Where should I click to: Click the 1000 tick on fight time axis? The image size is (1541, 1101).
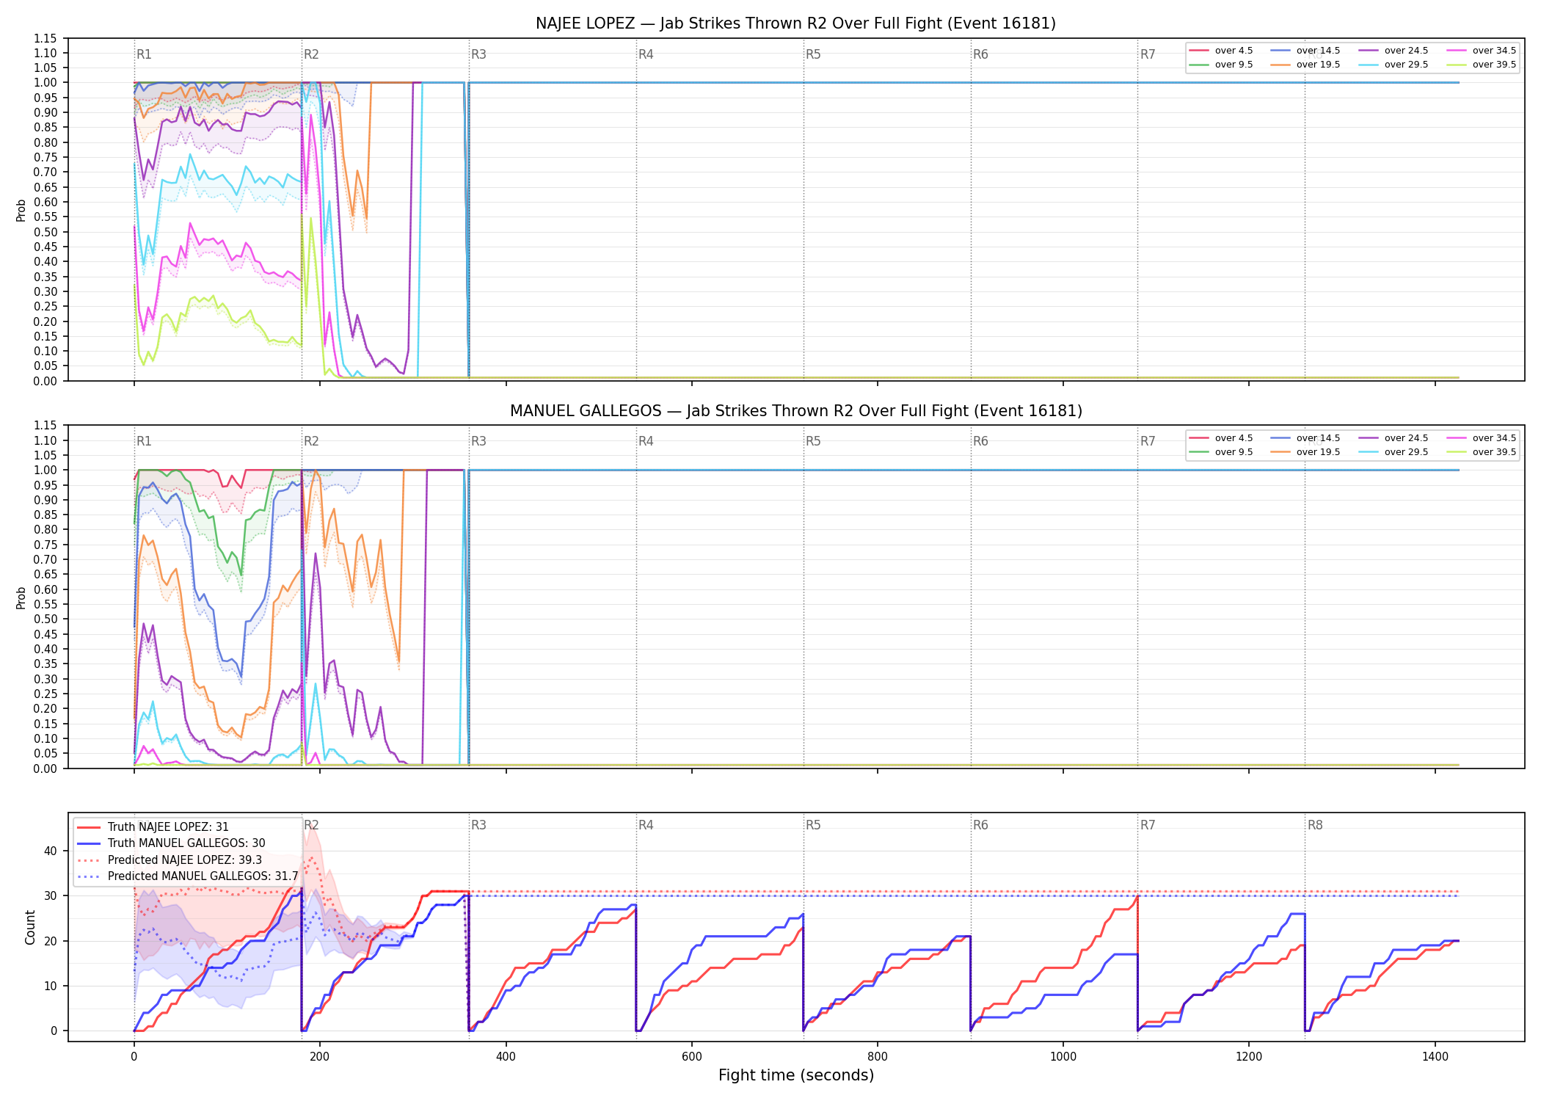click(x=1063, y=1057)
